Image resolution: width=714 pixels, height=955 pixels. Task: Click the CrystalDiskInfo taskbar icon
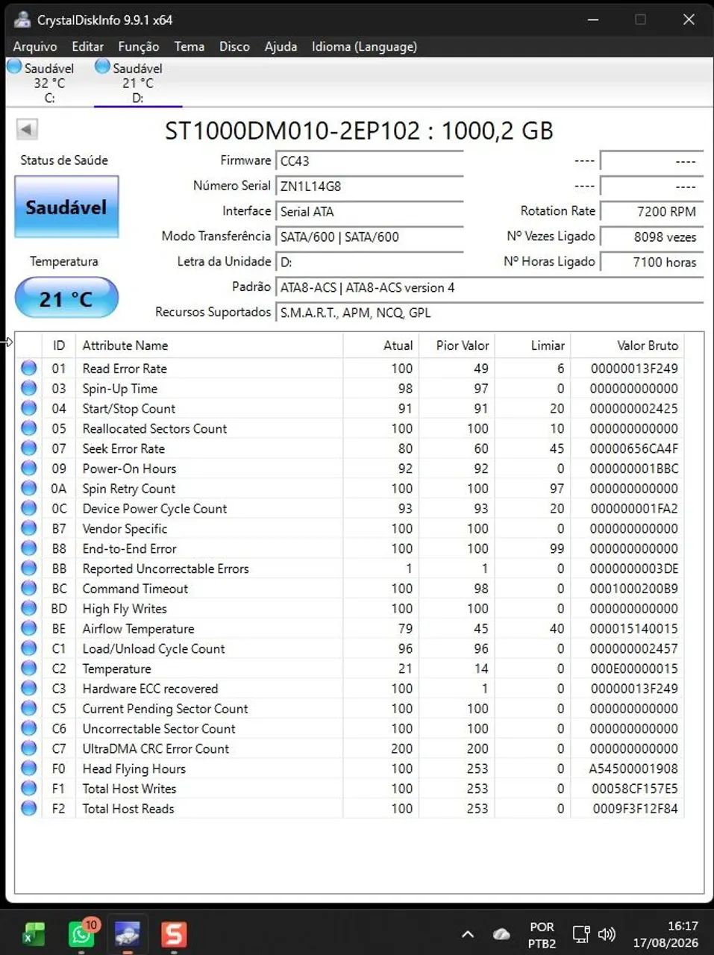click(x=127, y=934)
